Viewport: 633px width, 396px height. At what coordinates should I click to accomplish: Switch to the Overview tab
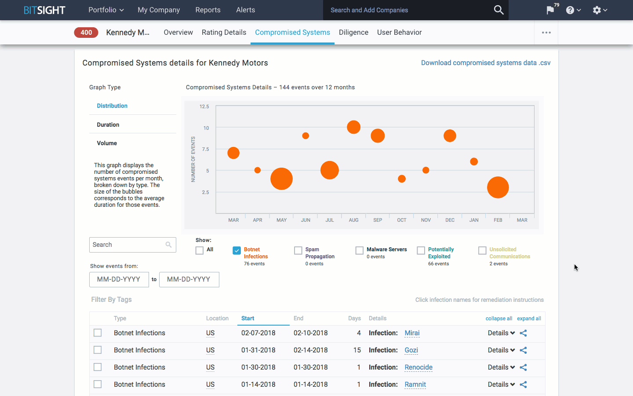pyautogui.click(x=178, y=33)
